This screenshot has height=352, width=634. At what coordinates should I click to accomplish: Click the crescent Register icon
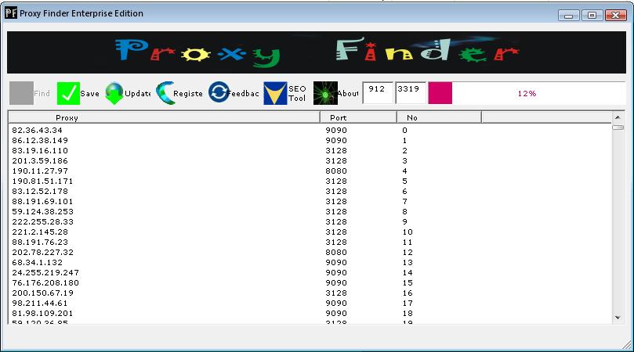click(x=166, y=93)
